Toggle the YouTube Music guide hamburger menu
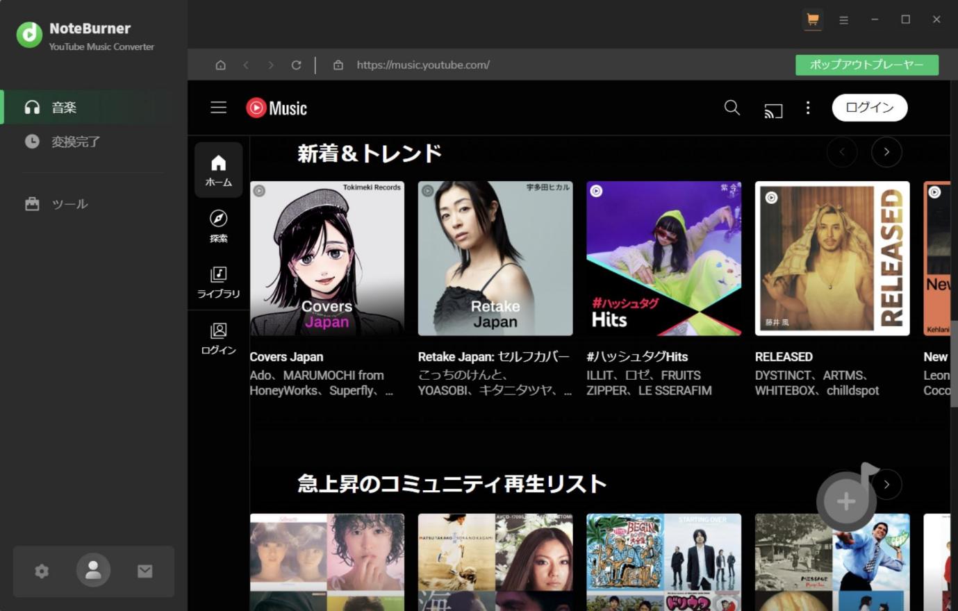Image resolution: width=958 pixels, height=611 pixels. (x=219, y=108)
